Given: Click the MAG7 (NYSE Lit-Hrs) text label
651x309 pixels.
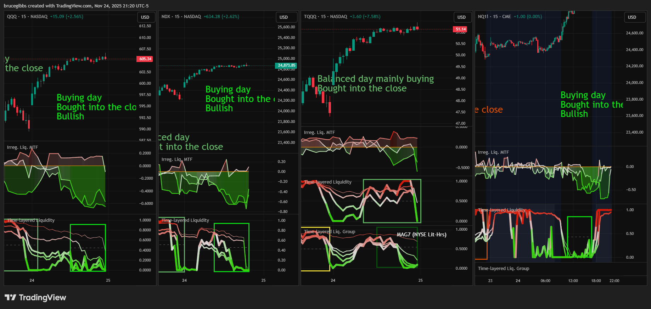Looking at the screenshot, I should pos(421,234).
